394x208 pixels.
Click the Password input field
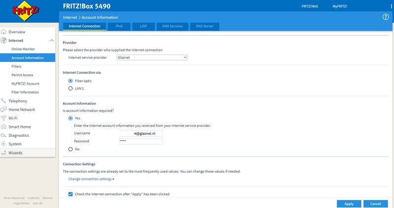141,141
